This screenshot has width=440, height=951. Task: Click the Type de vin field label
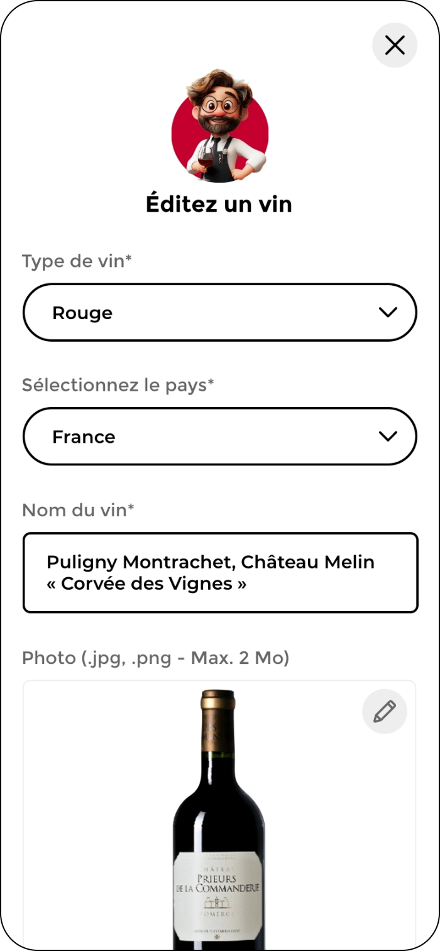(x=76, y=261)
